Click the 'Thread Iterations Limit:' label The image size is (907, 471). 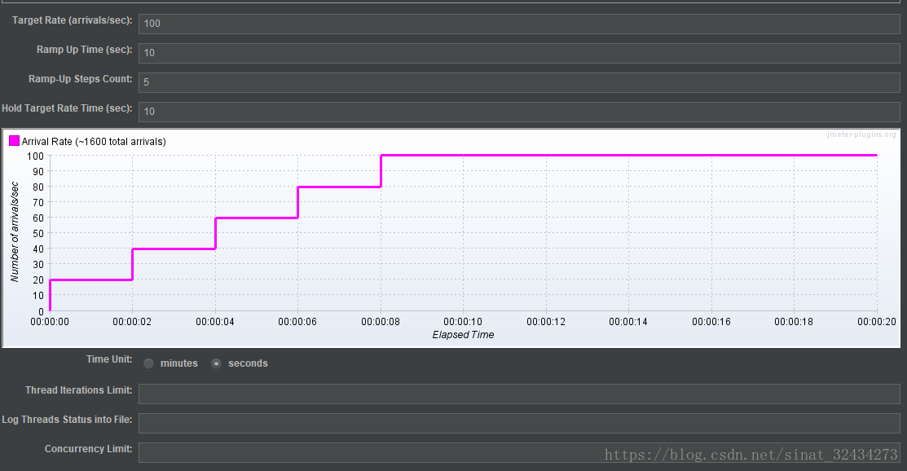coord(79,390)
